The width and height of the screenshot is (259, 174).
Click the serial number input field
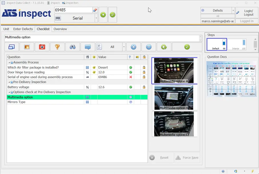(73, 10)
